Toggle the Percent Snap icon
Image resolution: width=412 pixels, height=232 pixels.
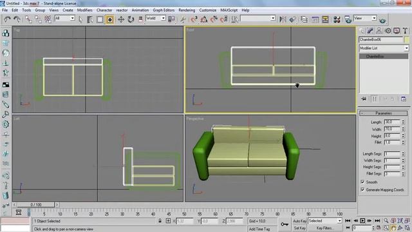click(214, 19)
